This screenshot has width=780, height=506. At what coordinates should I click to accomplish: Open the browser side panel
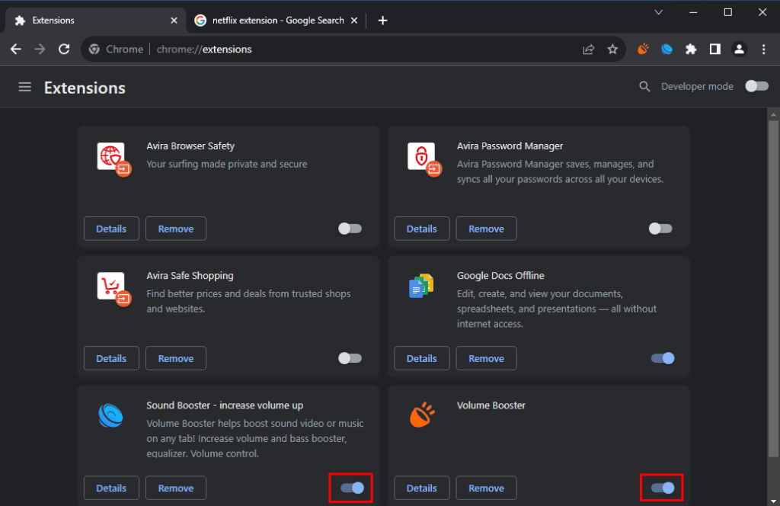[x=714, y=50]
